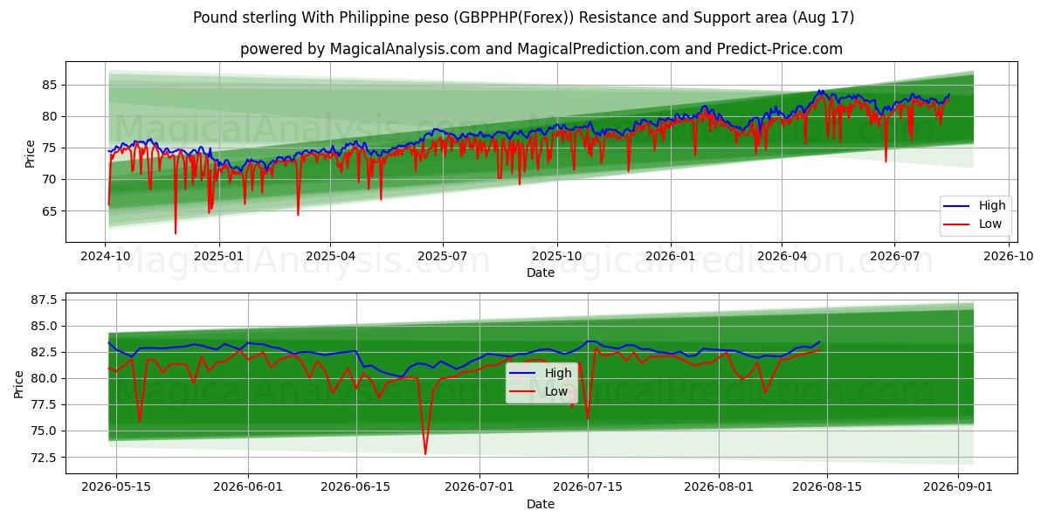Click the '2025-04' x-axis tick label
Viewport: 1048px width, 524px height.
point(330,257)
